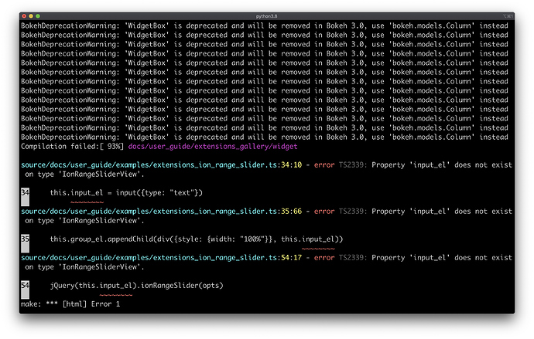This screenshot has width=534, height=339.
Task: Close the python3.8 terminal window
Action: (x=24, y=16)
